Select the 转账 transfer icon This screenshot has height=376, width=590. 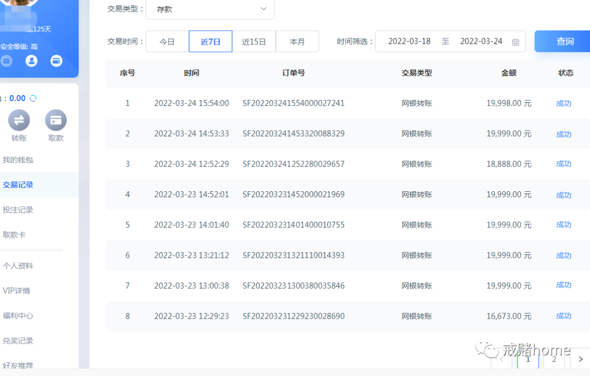pyautogui.click(x=19, y=120)
